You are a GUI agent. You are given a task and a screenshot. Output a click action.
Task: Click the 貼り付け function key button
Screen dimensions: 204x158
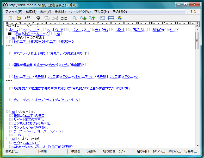point(143,152)
